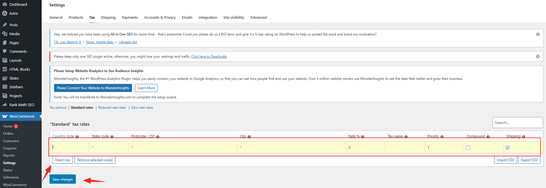Uncheck the Shipping checkbox in tax row

tap(508, 148)
